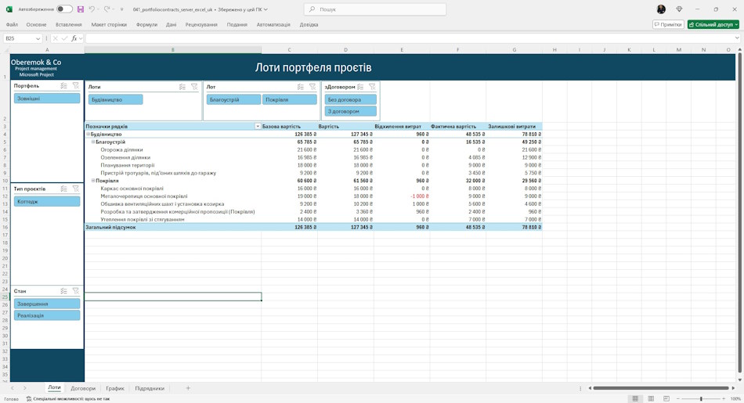
Task: Adjust the zoom slider handle
Action: pos(701,399)
